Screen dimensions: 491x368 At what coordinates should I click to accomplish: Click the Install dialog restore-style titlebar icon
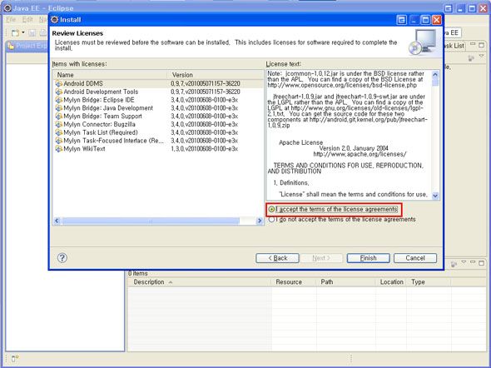point(401,20)
